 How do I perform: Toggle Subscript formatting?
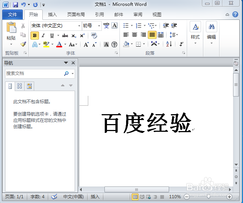[74, 36]
